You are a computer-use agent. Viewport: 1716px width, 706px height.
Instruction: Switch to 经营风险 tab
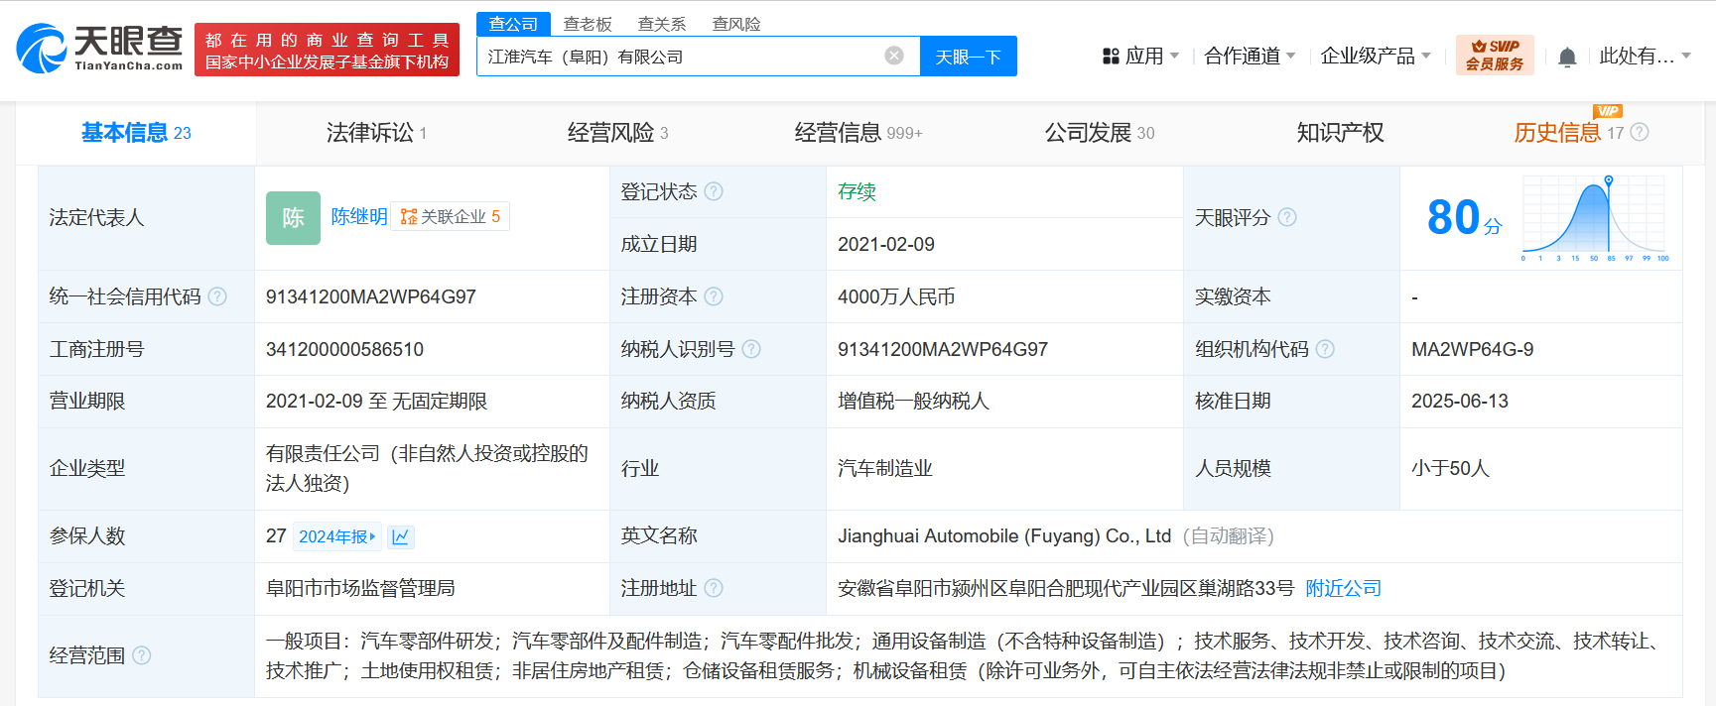(617, 133)
